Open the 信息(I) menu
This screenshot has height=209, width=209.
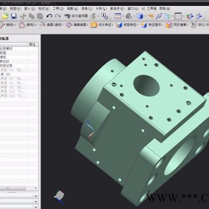pos(87,8)
